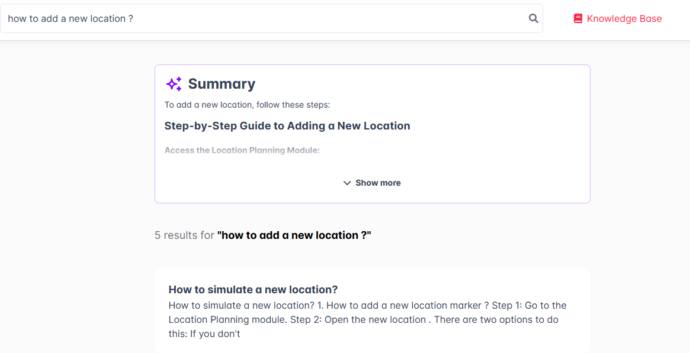Image resolution: width=690 pixels, height=353 pixels.
Task: Click the Summary heading text
Action: click(222, 84)
